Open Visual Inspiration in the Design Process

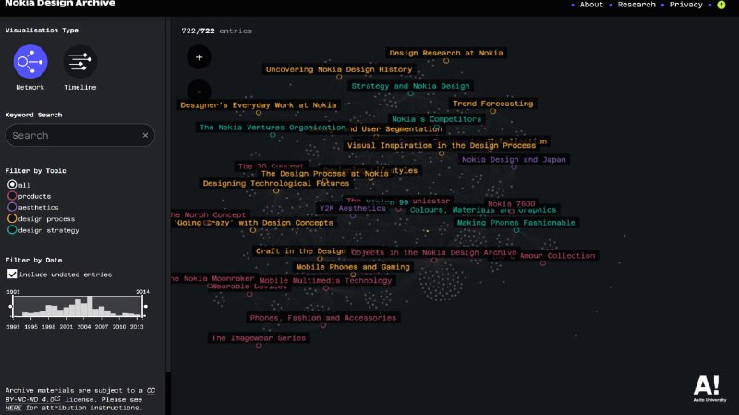(x=442, y=145)
